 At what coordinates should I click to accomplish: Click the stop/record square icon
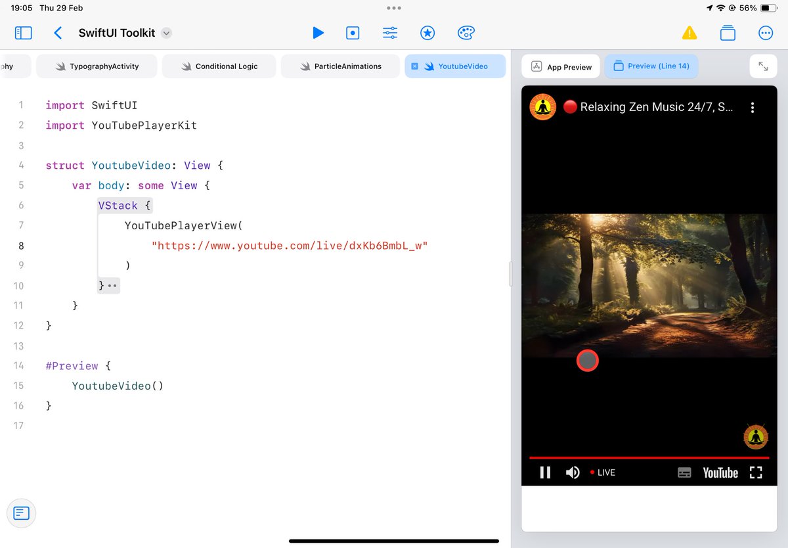tap(353, 33)
